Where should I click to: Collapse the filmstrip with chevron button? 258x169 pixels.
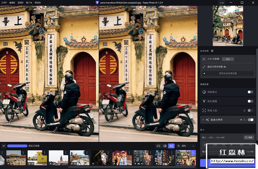point(4,146)
